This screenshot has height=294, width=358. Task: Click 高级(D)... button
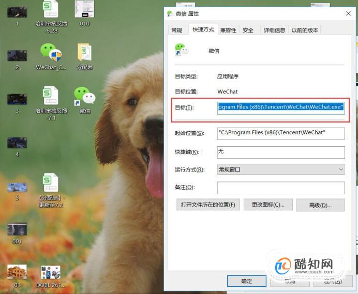320,205
